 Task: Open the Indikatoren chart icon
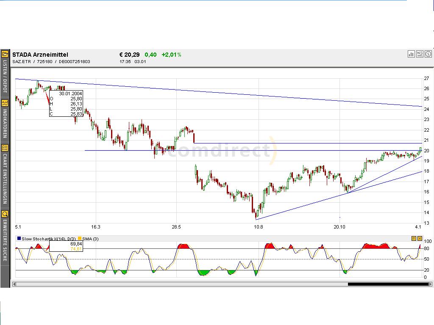(x=5, y=103)
